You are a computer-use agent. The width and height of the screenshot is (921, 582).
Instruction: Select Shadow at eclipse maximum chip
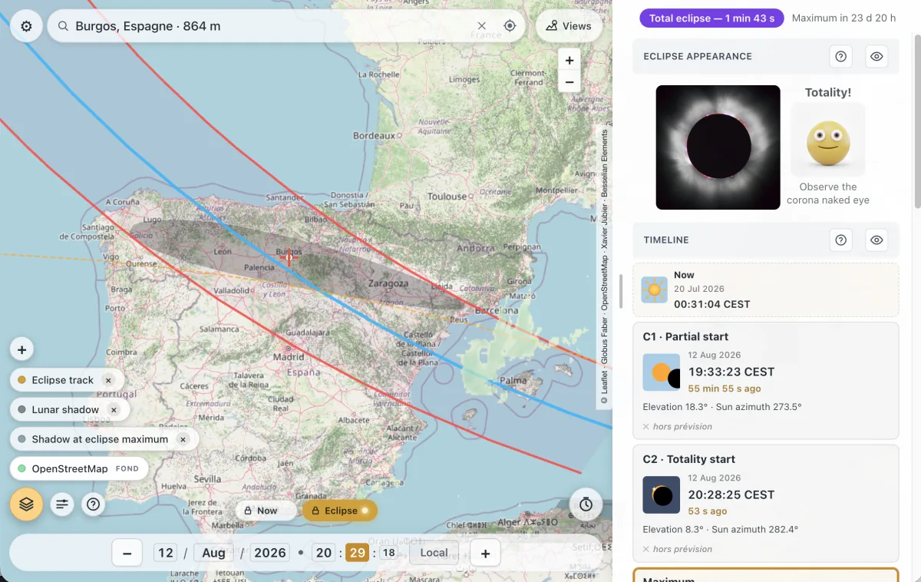coord(100,439)
